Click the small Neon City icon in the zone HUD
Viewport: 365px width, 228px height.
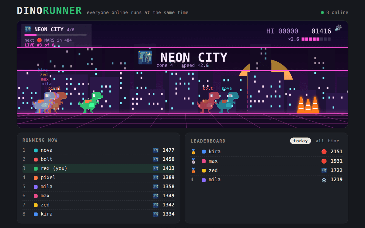(28, 29)
